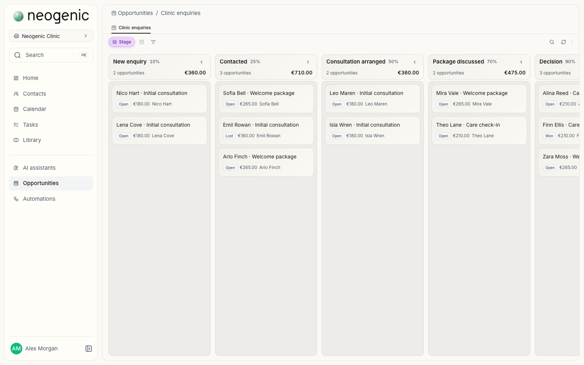Screen dimensions: 584x365
Task: Select the Clinic enquiries tab
Action: click(131, 28)
